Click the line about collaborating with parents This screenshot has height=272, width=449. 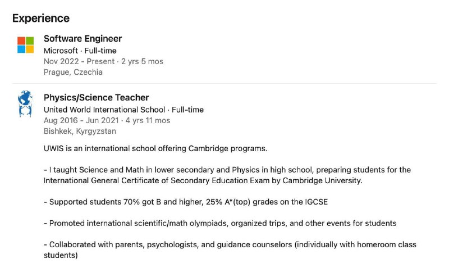[230, 250]
